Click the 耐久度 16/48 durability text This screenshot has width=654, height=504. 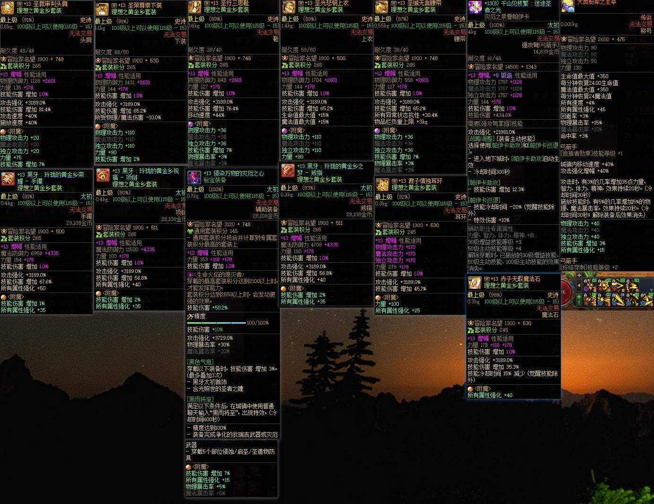485,58
